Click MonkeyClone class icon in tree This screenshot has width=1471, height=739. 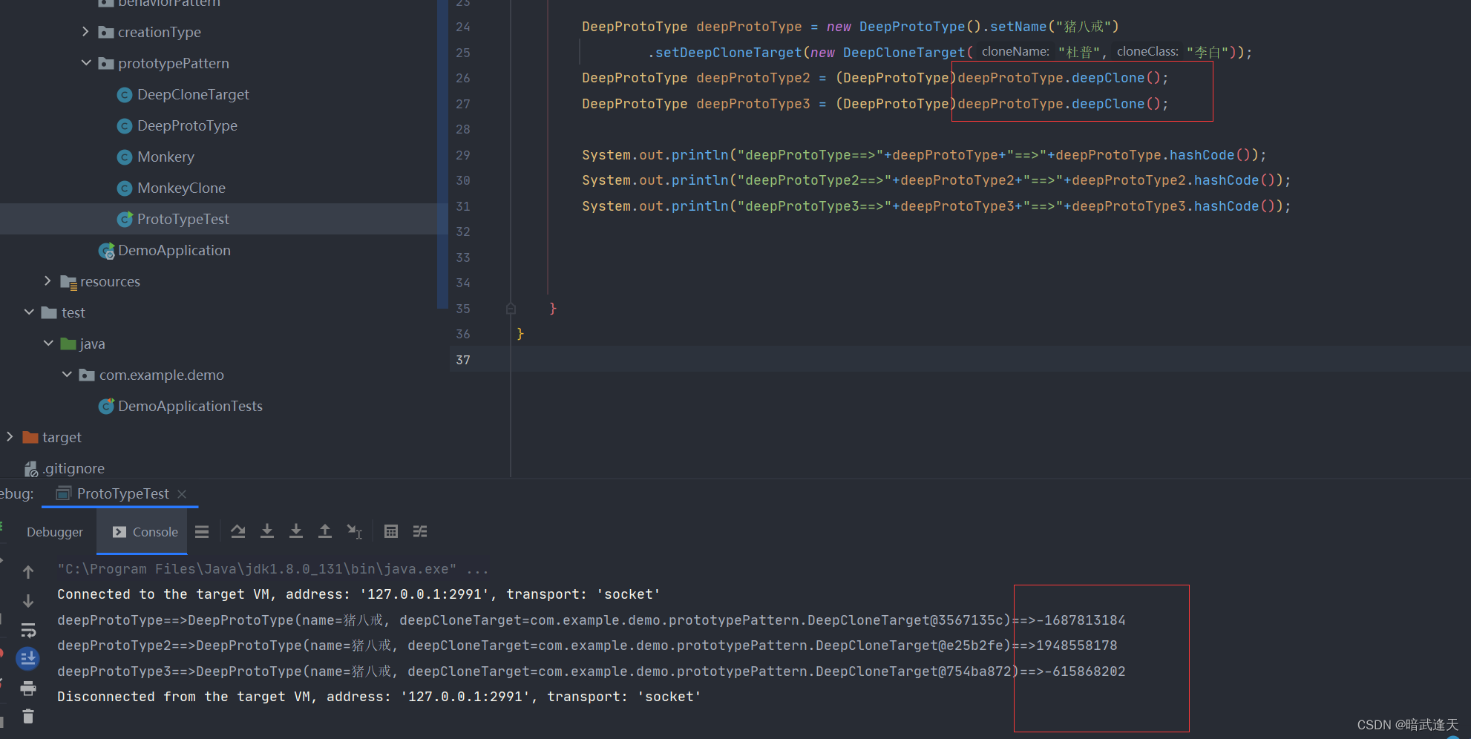(125, 188)
